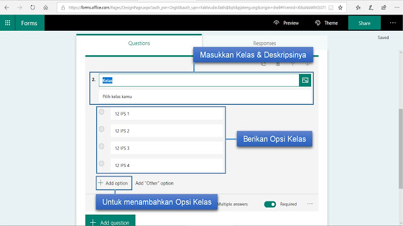This screenshot has height=226, width=403.
Task: Copy question icon above the Kelas question
Action: (263, 64)
